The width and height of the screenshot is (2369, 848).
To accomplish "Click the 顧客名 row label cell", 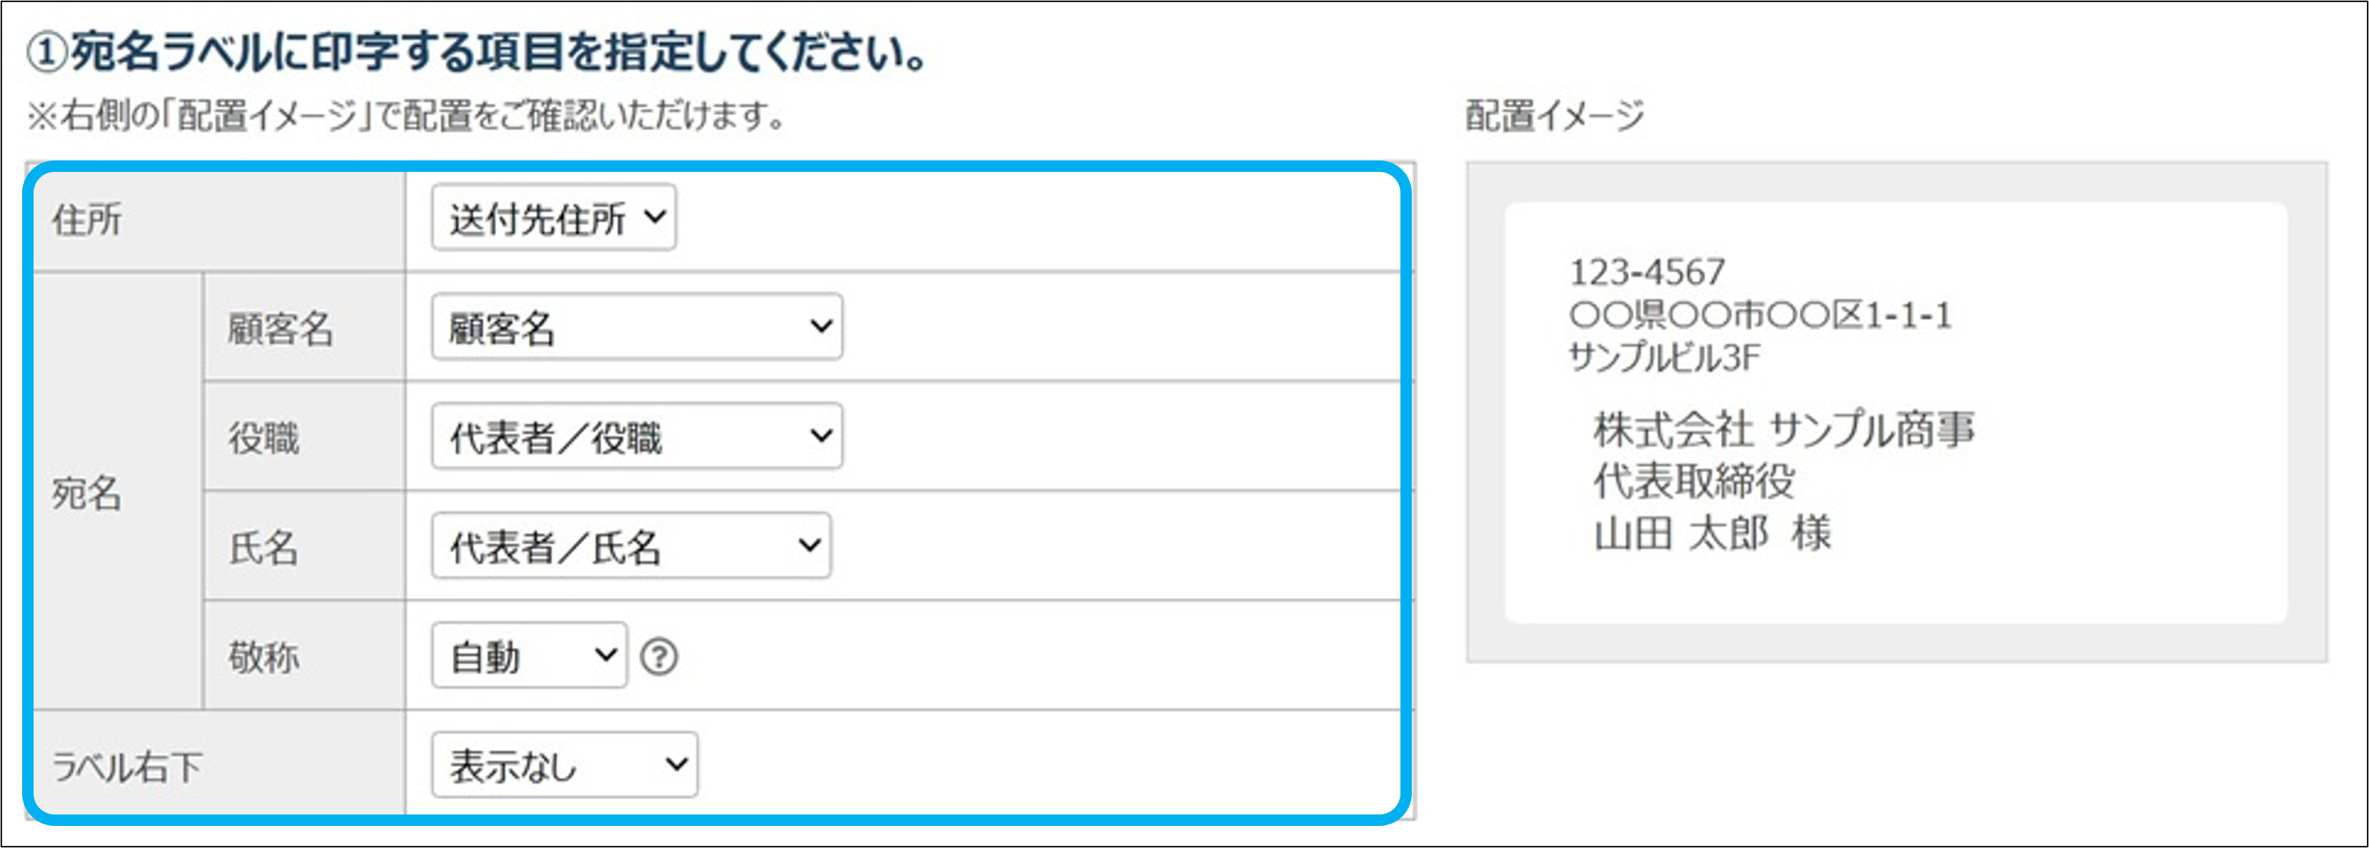I will [x=281, y=328].
